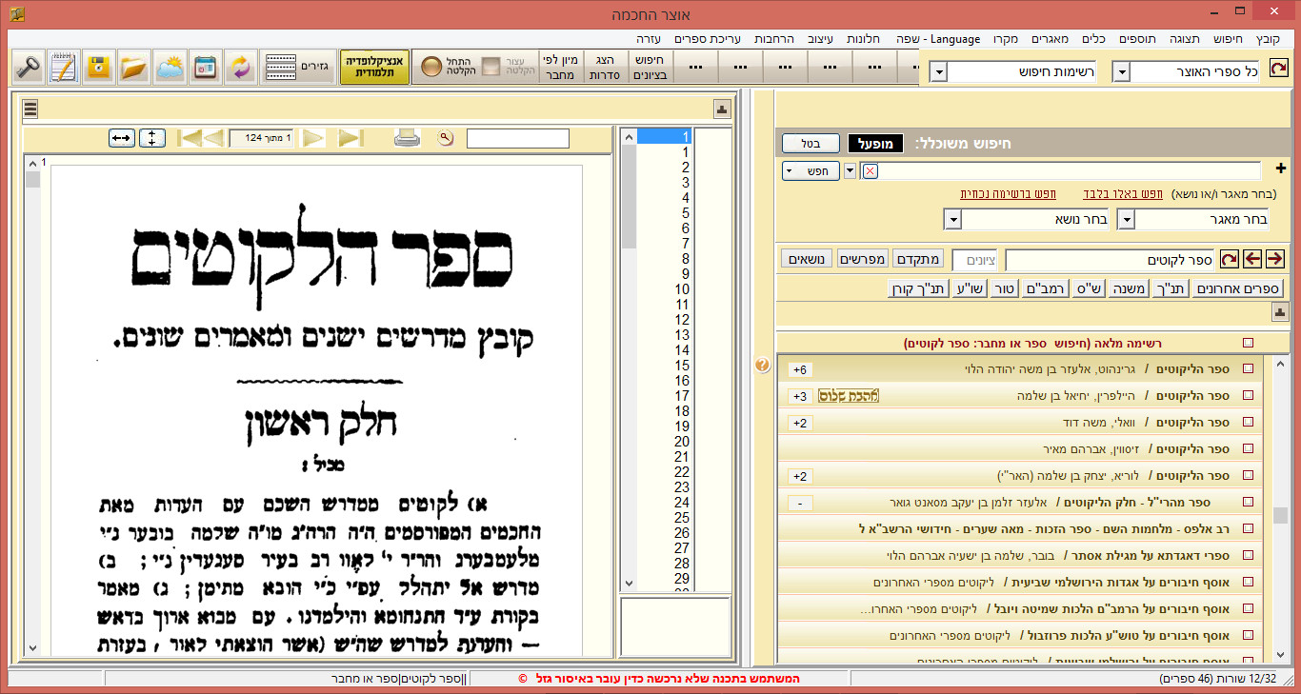
Task: Toggle the select-all checkbox in רשימה מלאה header
Action: coord(1248,344)
